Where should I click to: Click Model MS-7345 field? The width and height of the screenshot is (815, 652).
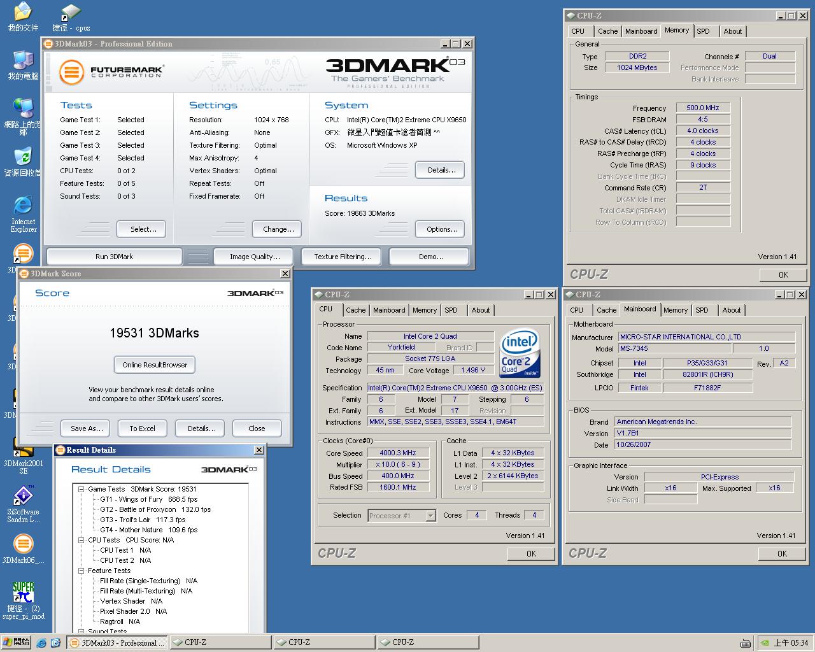pos(674,349)
